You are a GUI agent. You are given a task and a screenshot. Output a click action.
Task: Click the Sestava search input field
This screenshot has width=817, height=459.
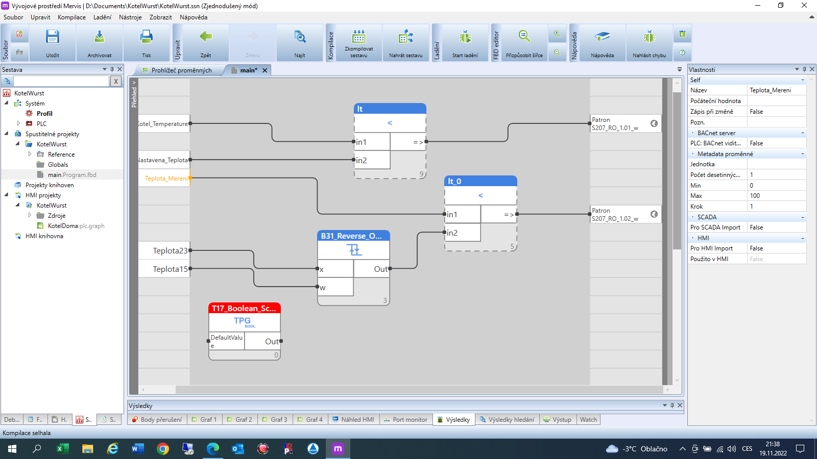[61, 81]
